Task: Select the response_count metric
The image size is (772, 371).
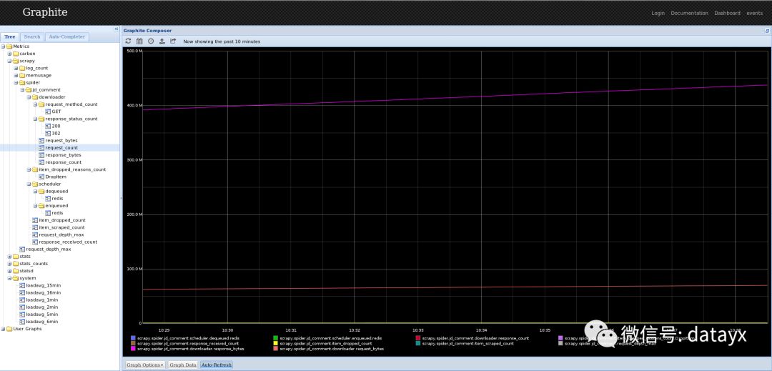Action: tap(63, 162)
